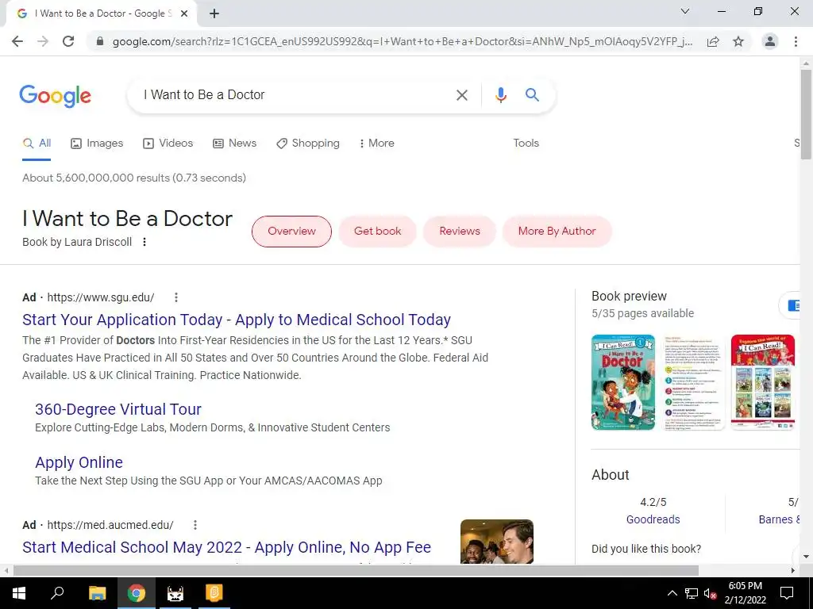Go to Google homepage via logo

(x=56, y=96)
